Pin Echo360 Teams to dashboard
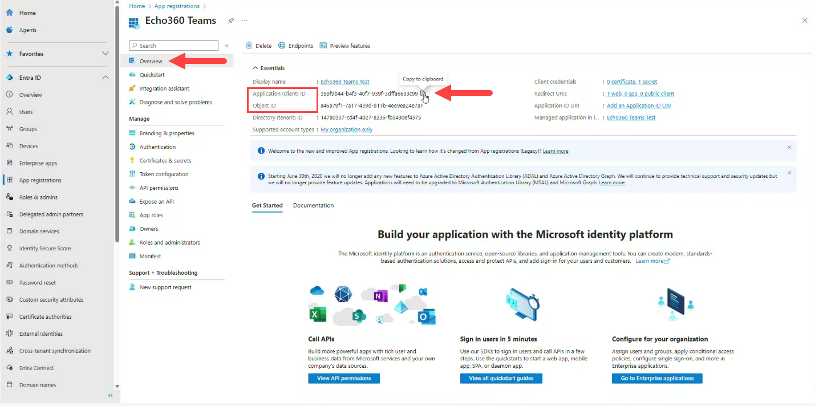 click(x=230, y=20)
